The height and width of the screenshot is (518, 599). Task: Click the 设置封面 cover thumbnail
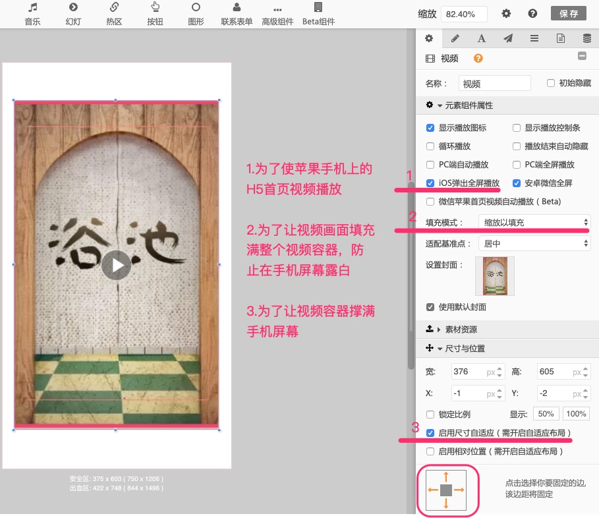(x=495, y=276)
